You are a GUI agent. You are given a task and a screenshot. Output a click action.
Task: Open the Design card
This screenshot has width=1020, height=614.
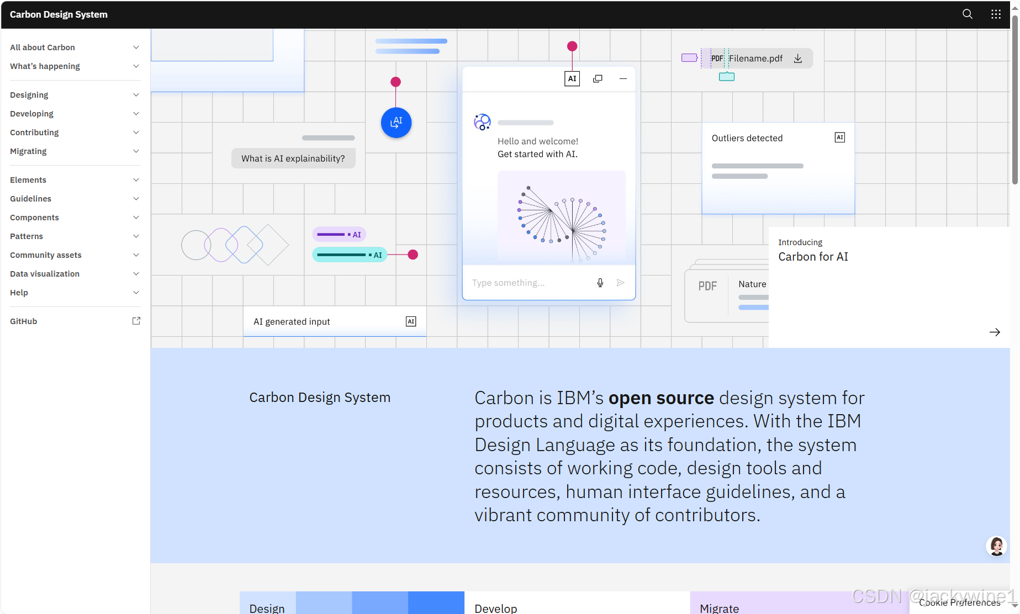tap(352, 602)
